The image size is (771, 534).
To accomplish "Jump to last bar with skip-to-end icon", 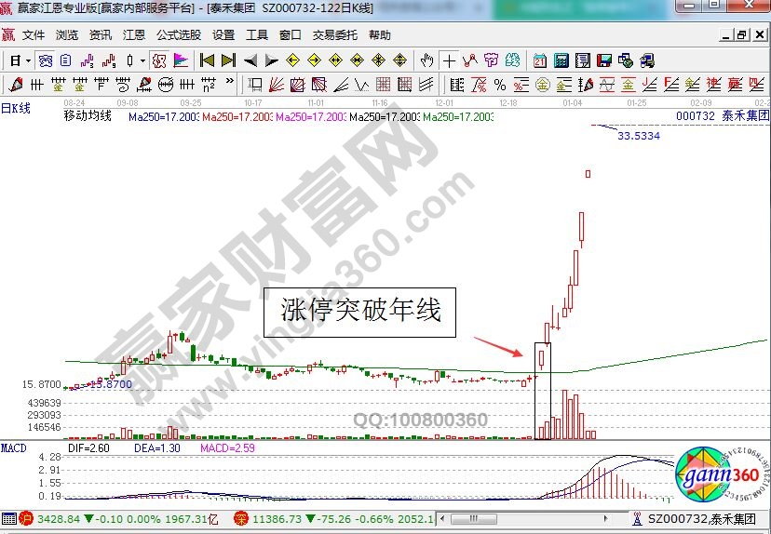I will (228, 60).
